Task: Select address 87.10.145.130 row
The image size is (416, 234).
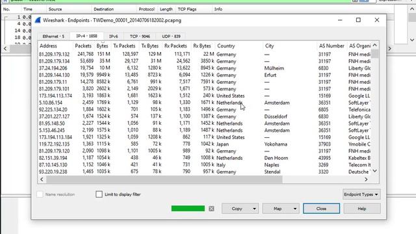Action: [205, 164]
